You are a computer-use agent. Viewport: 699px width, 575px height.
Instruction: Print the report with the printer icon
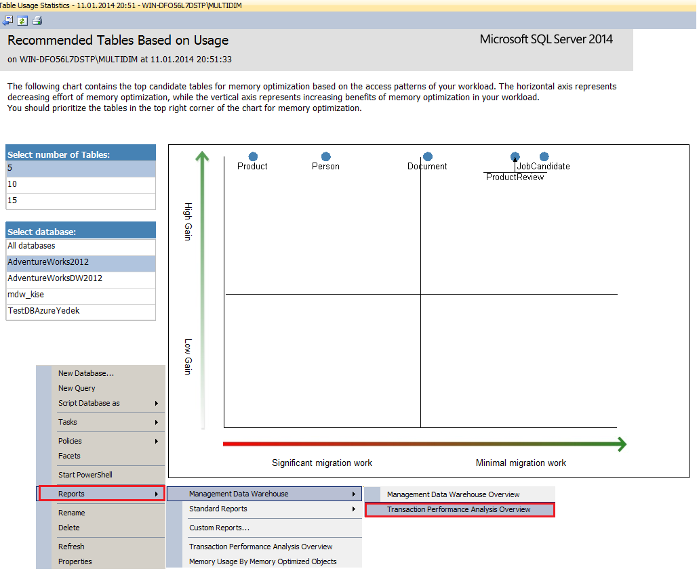(37, 20)
